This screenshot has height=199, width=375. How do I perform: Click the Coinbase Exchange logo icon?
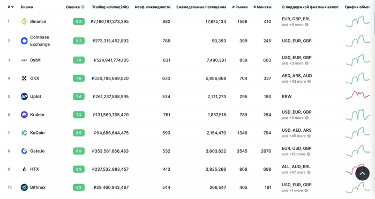[24, 41]
